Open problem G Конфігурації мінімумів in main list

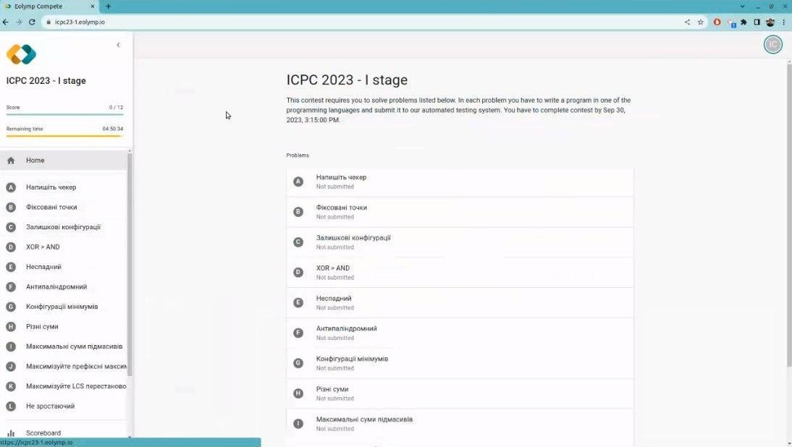(x=460, y=363)
